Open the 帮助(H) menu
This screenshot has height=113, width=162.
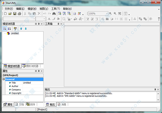coord(67,9)
